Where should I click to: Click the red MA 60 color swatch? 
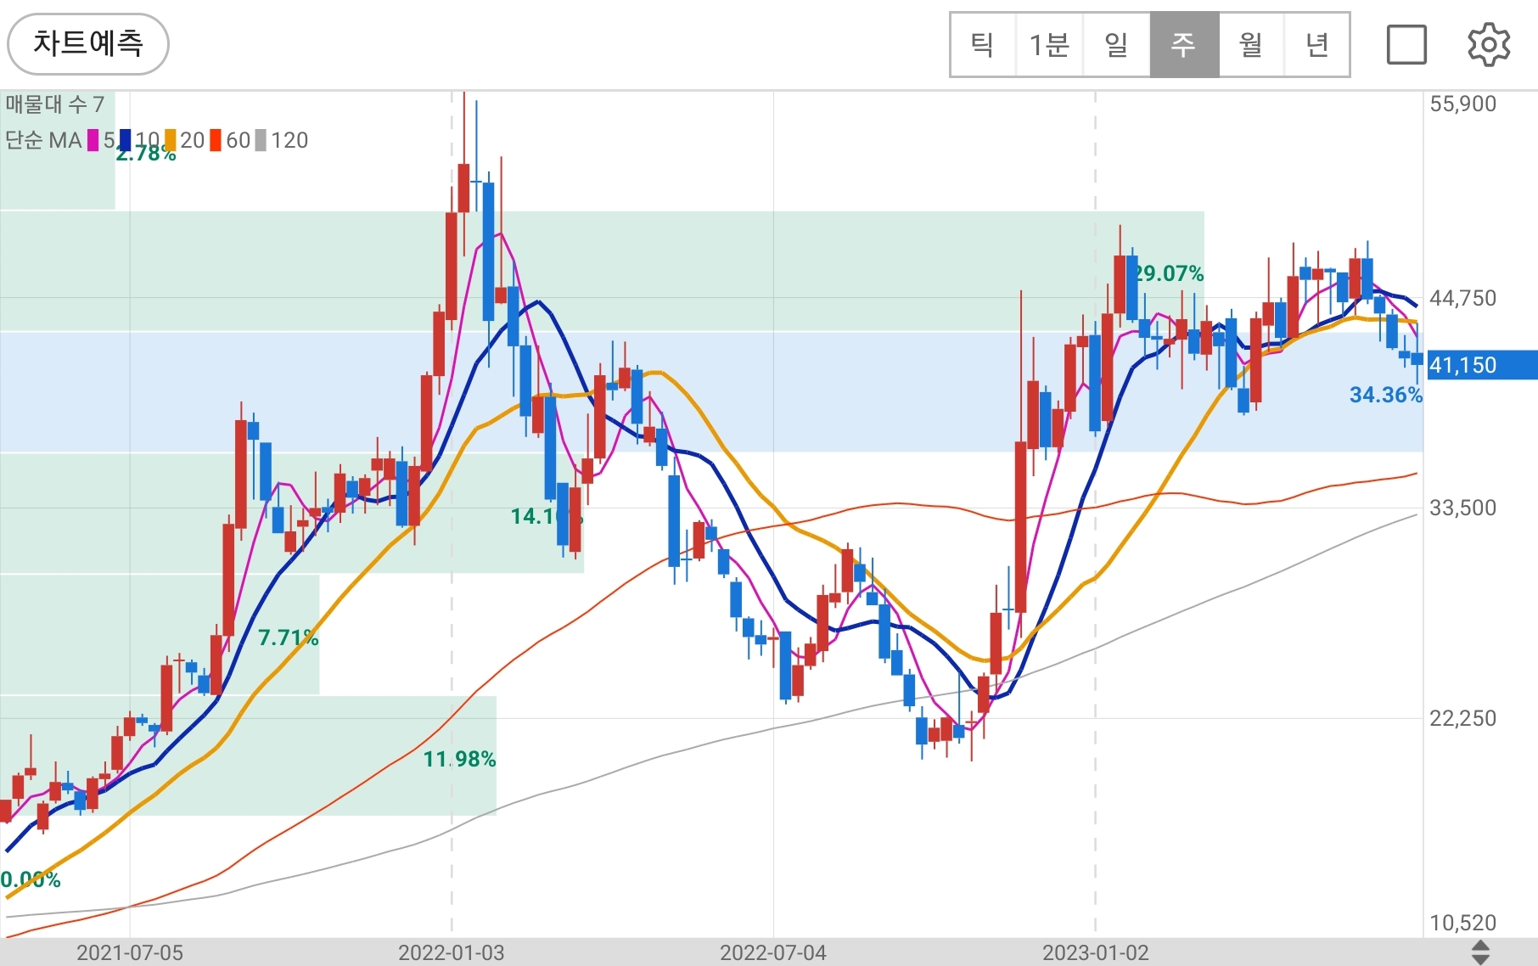[x=216, y=140]
